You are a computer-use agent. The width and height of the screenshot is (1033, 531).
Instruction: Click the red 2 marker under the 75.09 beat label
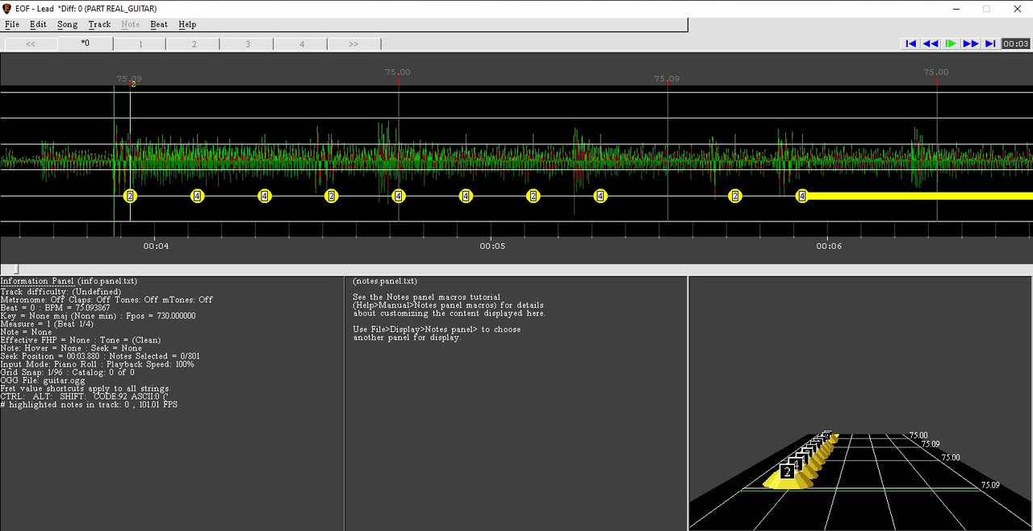tap(133, 85)
